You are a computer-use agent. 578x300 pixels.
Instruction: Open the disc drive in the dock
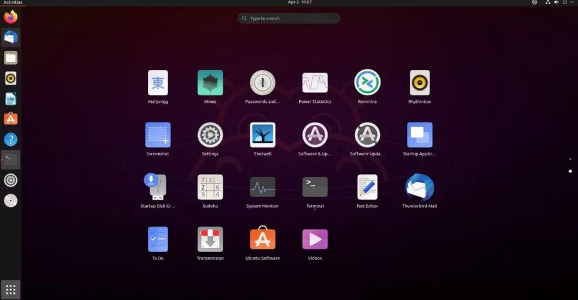tap(11, 201)
